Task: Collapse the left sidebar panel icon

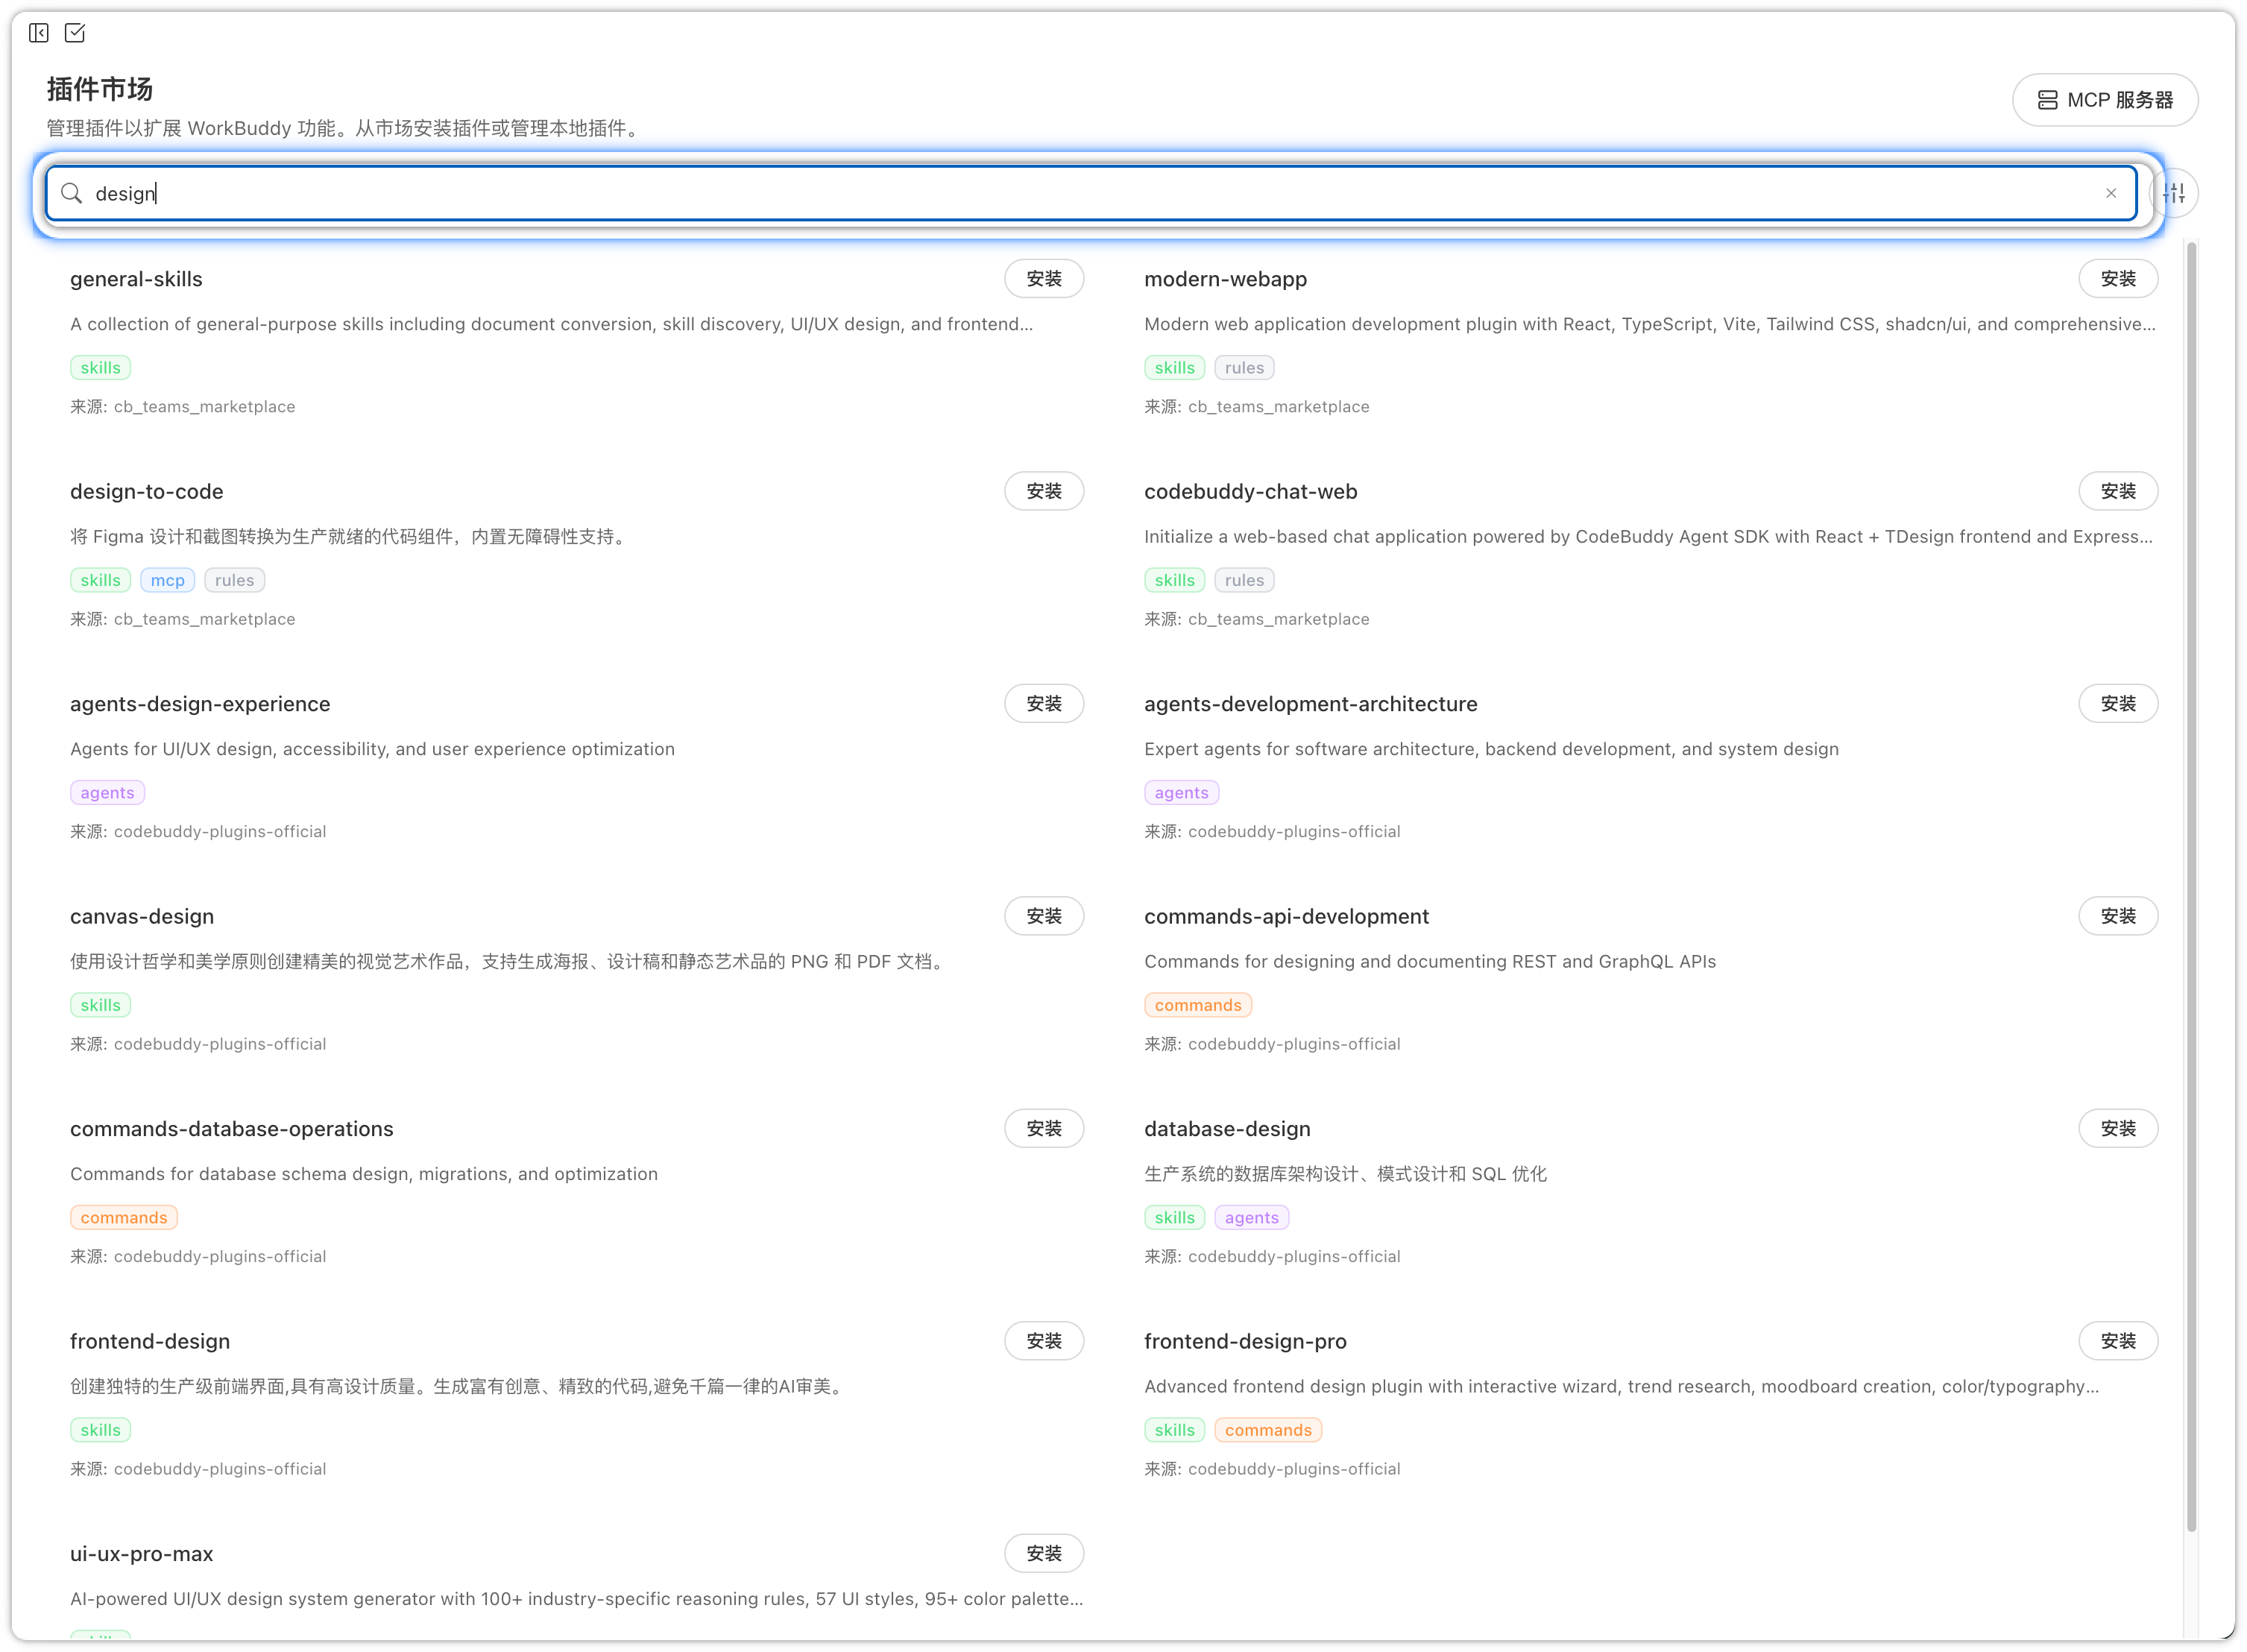Action: pyautogui.click(x=39, y=33)
